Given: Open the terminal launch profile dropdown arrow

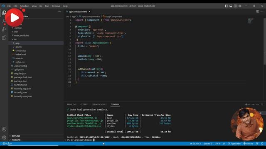Looking at the screenshot, I should [249, 104].
